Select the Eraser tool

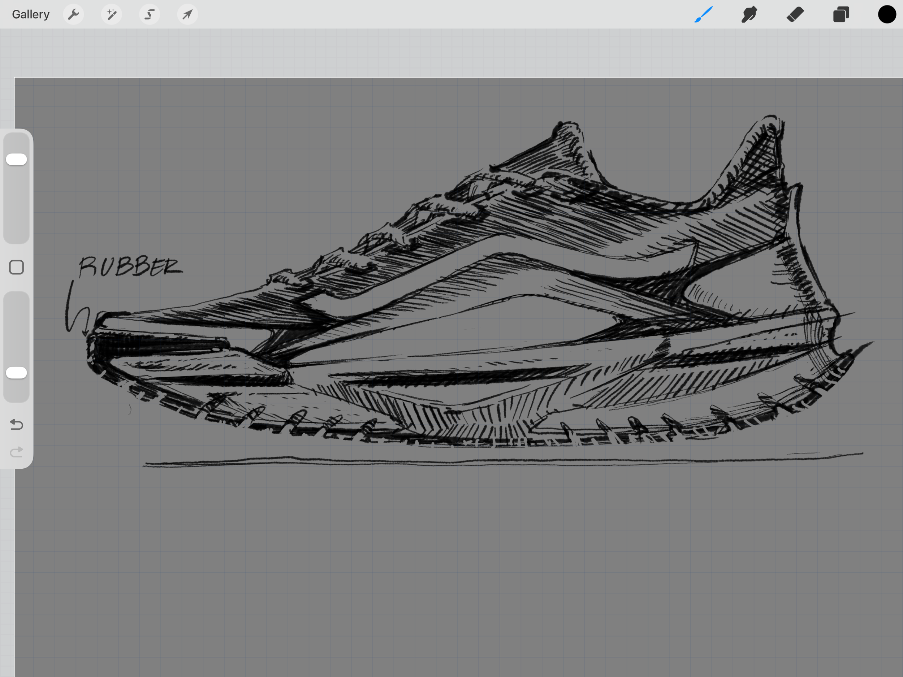pyautogui.click(x=795, y=15)
